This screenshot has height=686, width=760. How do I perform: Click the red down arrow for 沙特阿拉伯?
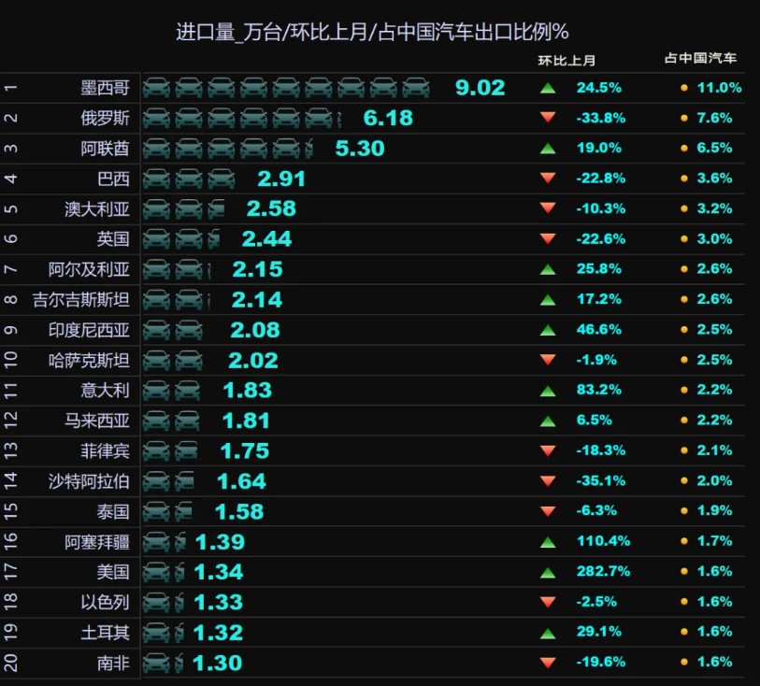pyautogui.click(x=548, y=480)
